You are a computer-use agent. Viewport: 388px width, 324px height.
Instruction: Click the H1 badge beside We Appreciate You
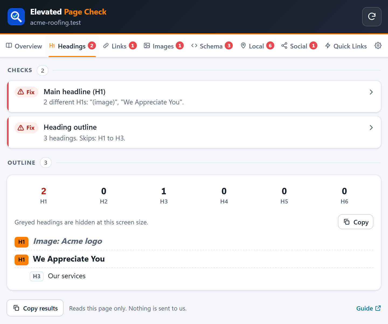[22, 260]
